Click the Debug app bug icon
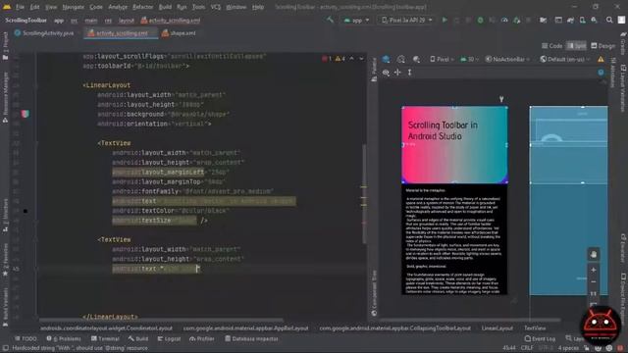628x353 pixels. 480,20
